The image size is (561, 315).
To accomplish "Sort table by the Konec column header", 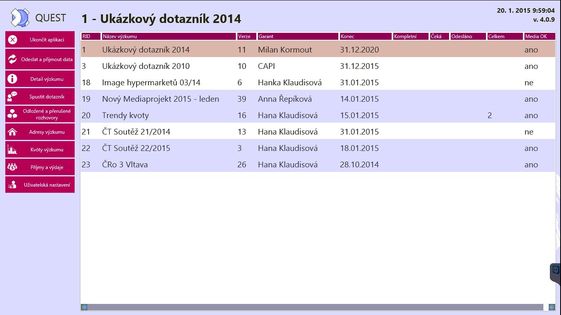I will (x=365, y=37).
